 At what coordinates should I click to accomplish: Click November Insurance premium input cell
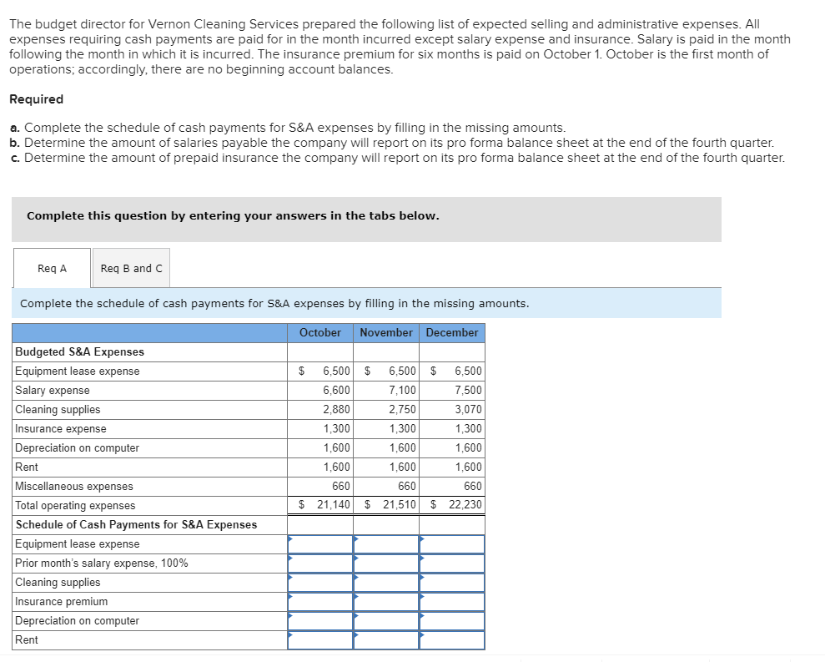coord(386,601)
